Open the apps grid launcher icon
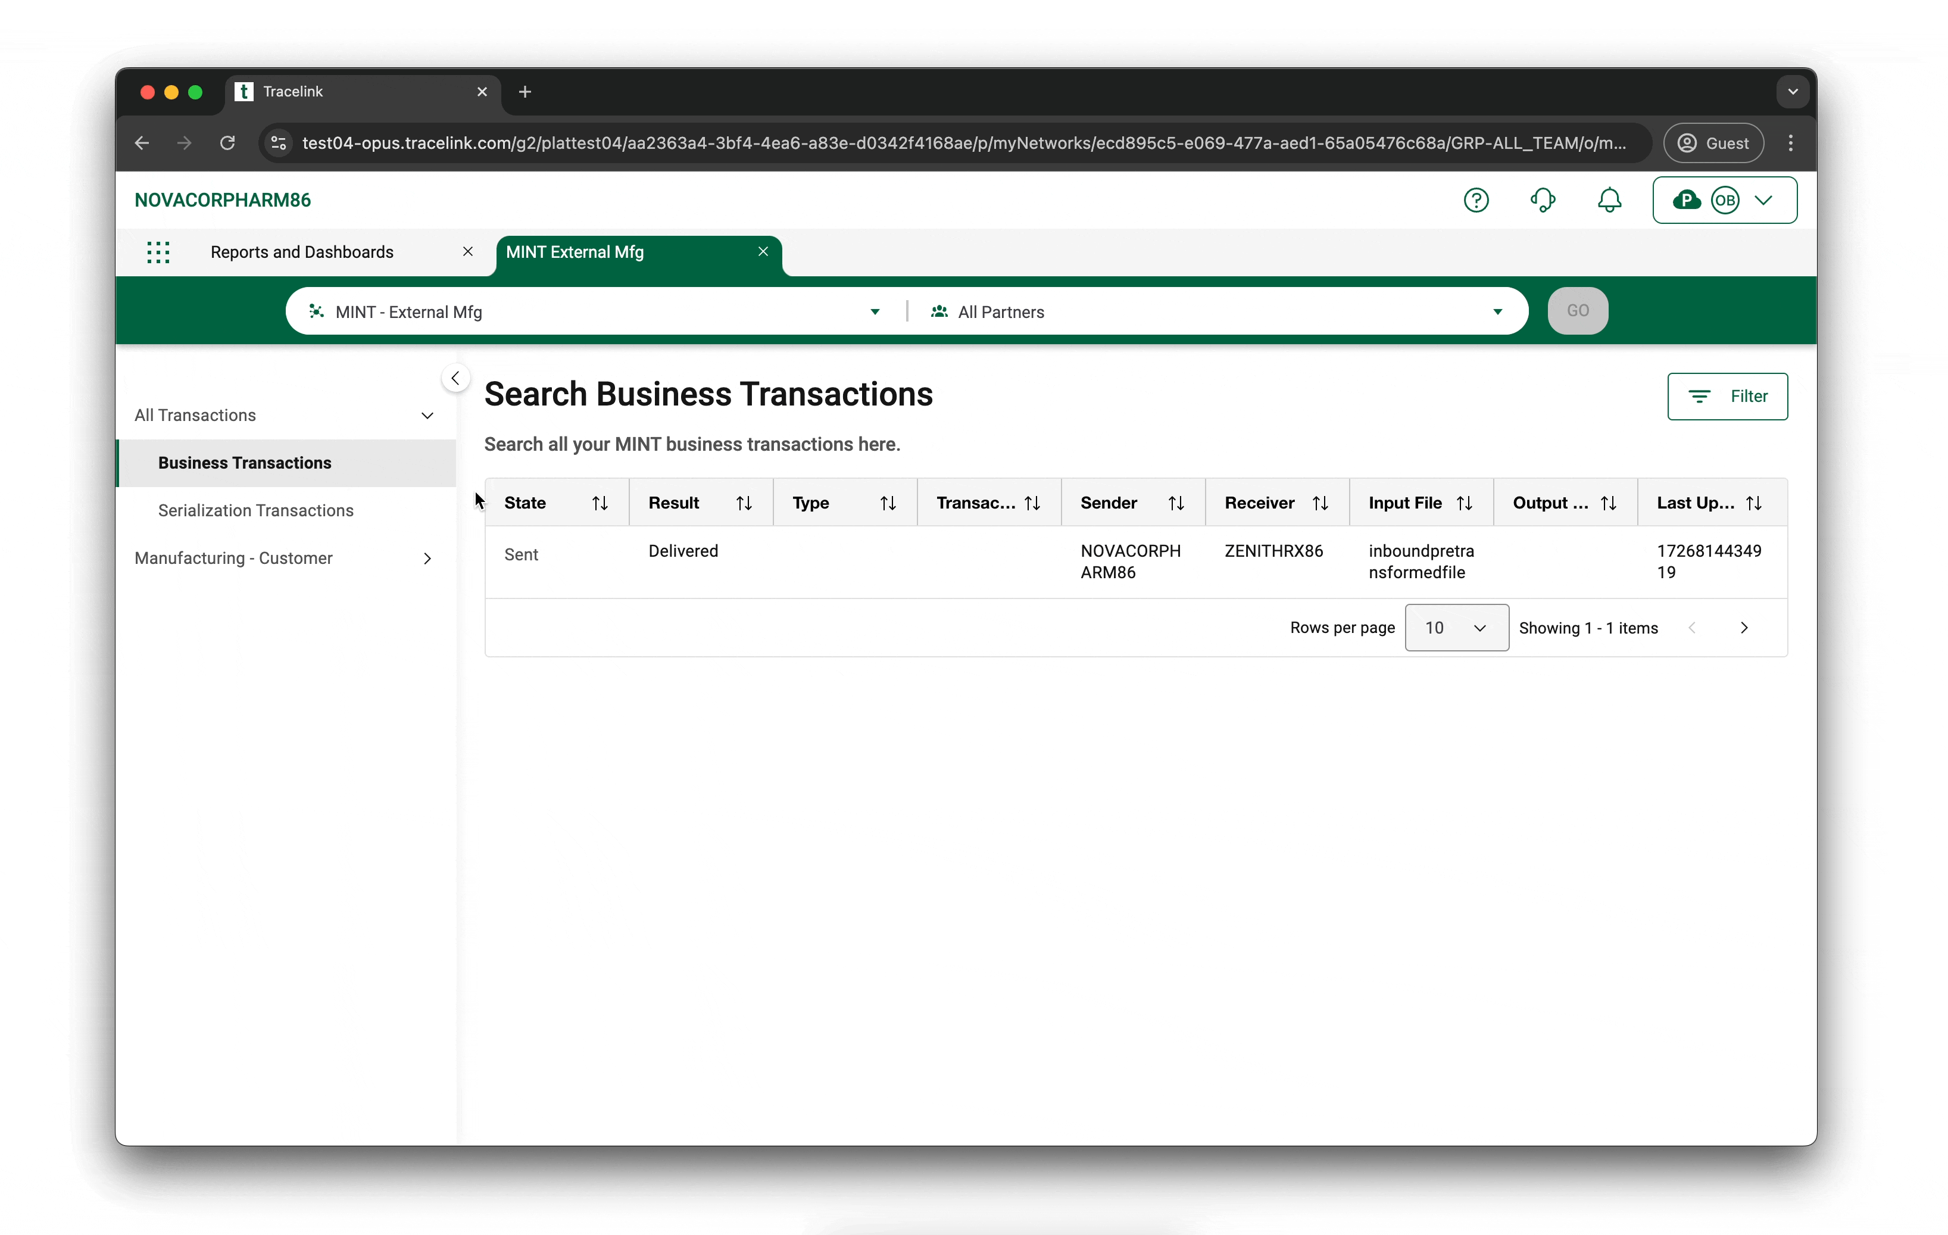 tap(158, 252)
